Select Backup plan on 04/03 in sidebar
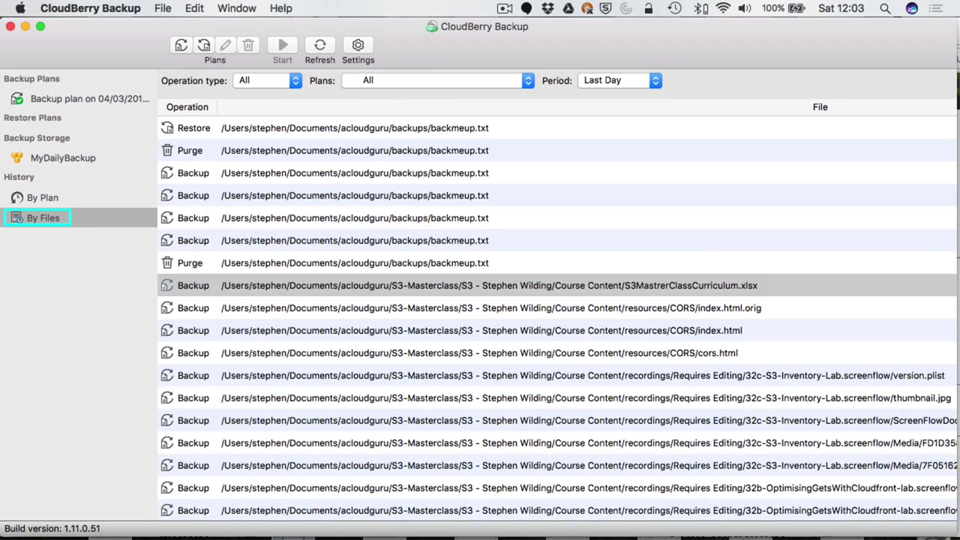The image size is (960, 540). click(89, 99)
